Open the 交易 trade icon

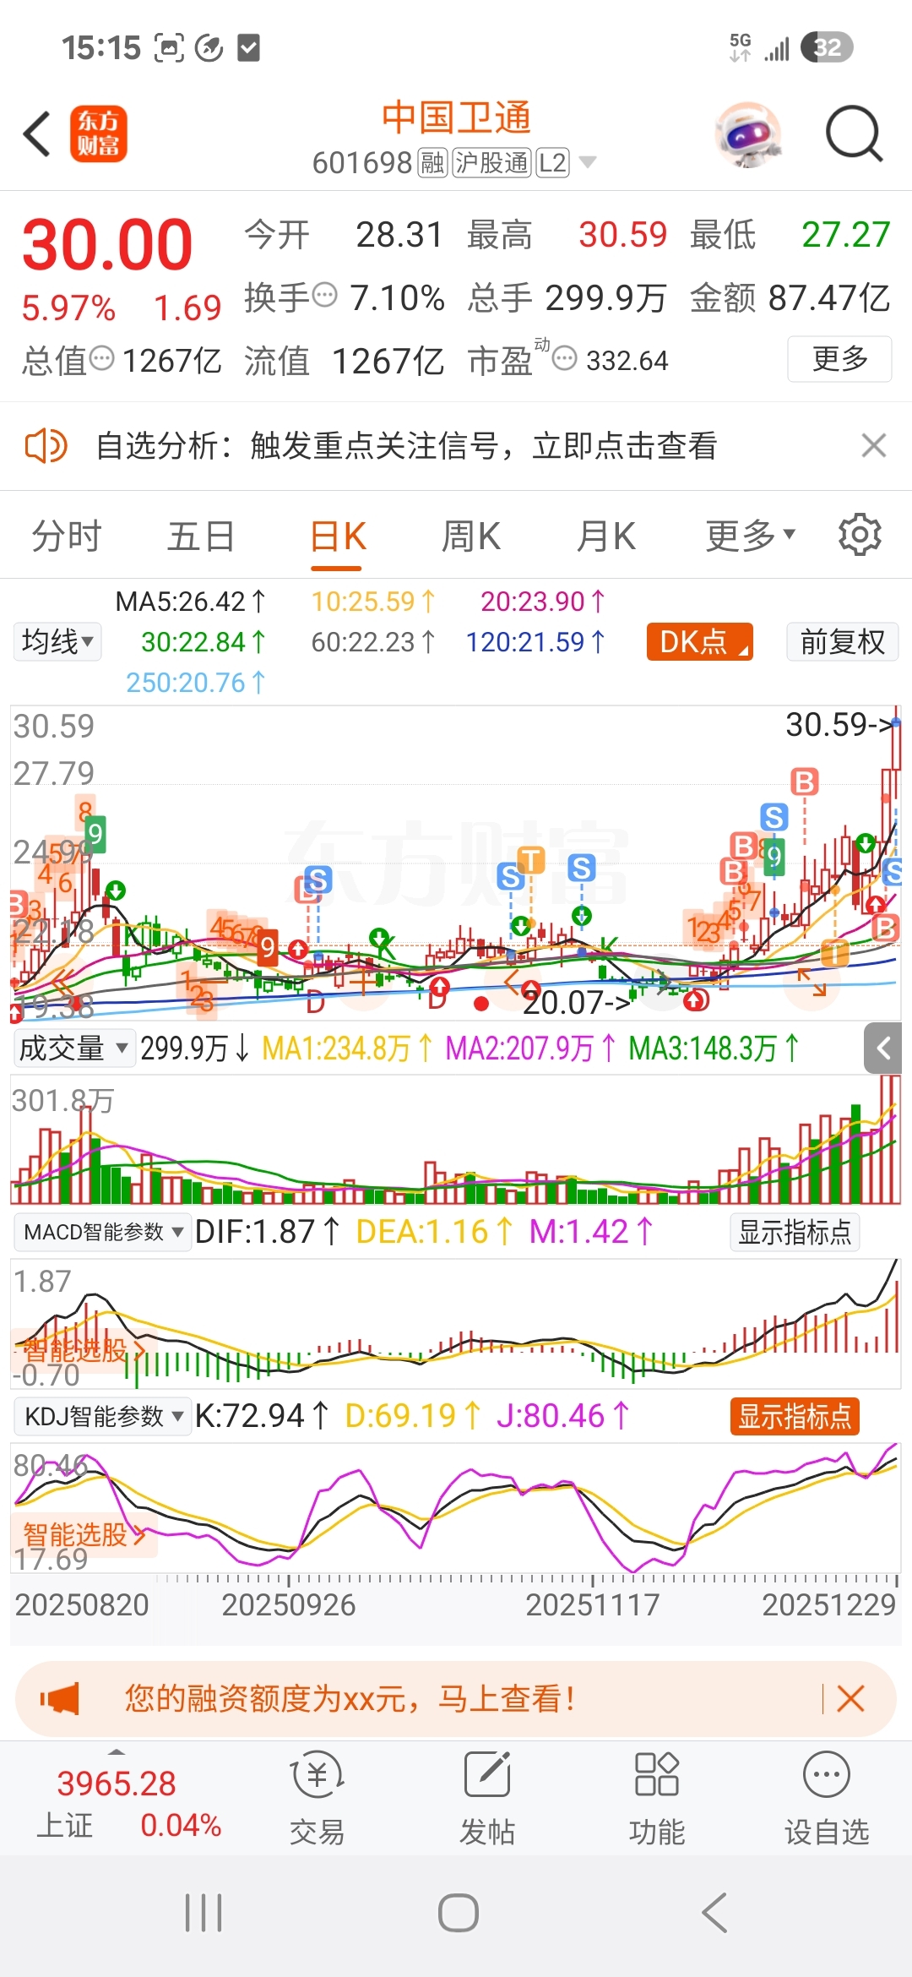[x=318, y=1798]
